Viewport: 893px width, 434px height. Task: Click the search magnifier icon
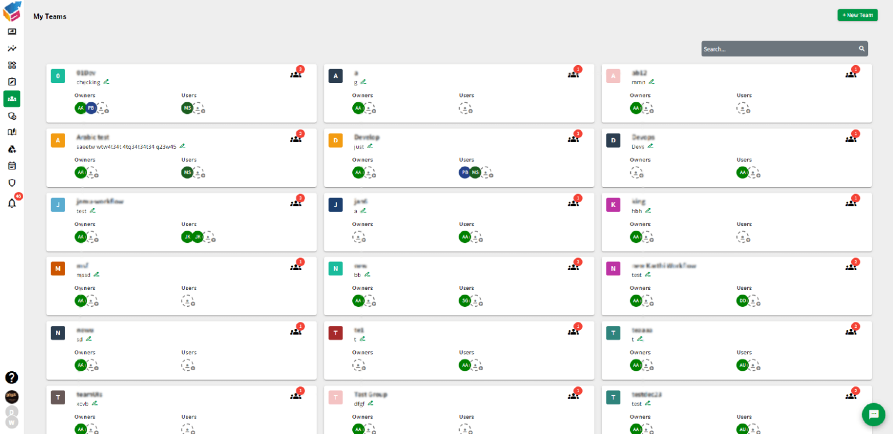click(x=862, y=49)
